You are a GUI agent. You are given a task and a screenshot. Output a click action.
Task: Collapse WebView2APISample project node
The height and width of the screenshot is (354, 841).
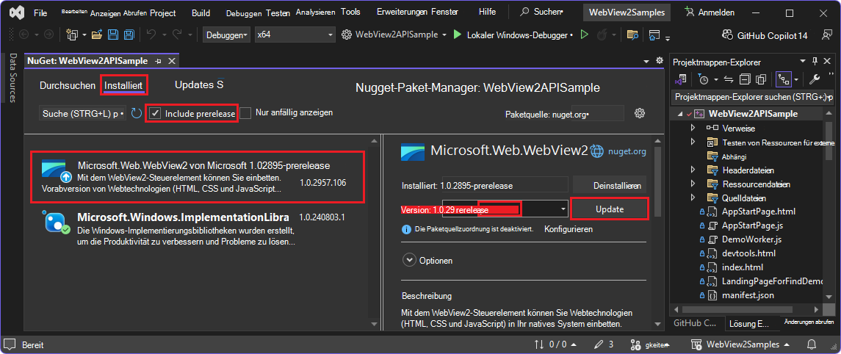[x=680, y=114]
